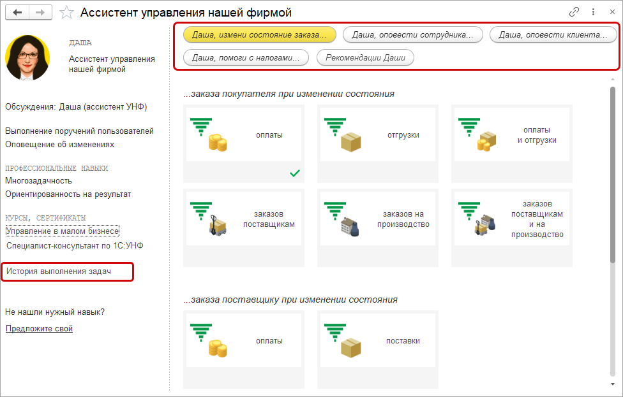
Task: Select 'Даша, помоги с налогами...' tab
Action: point(246,58)
